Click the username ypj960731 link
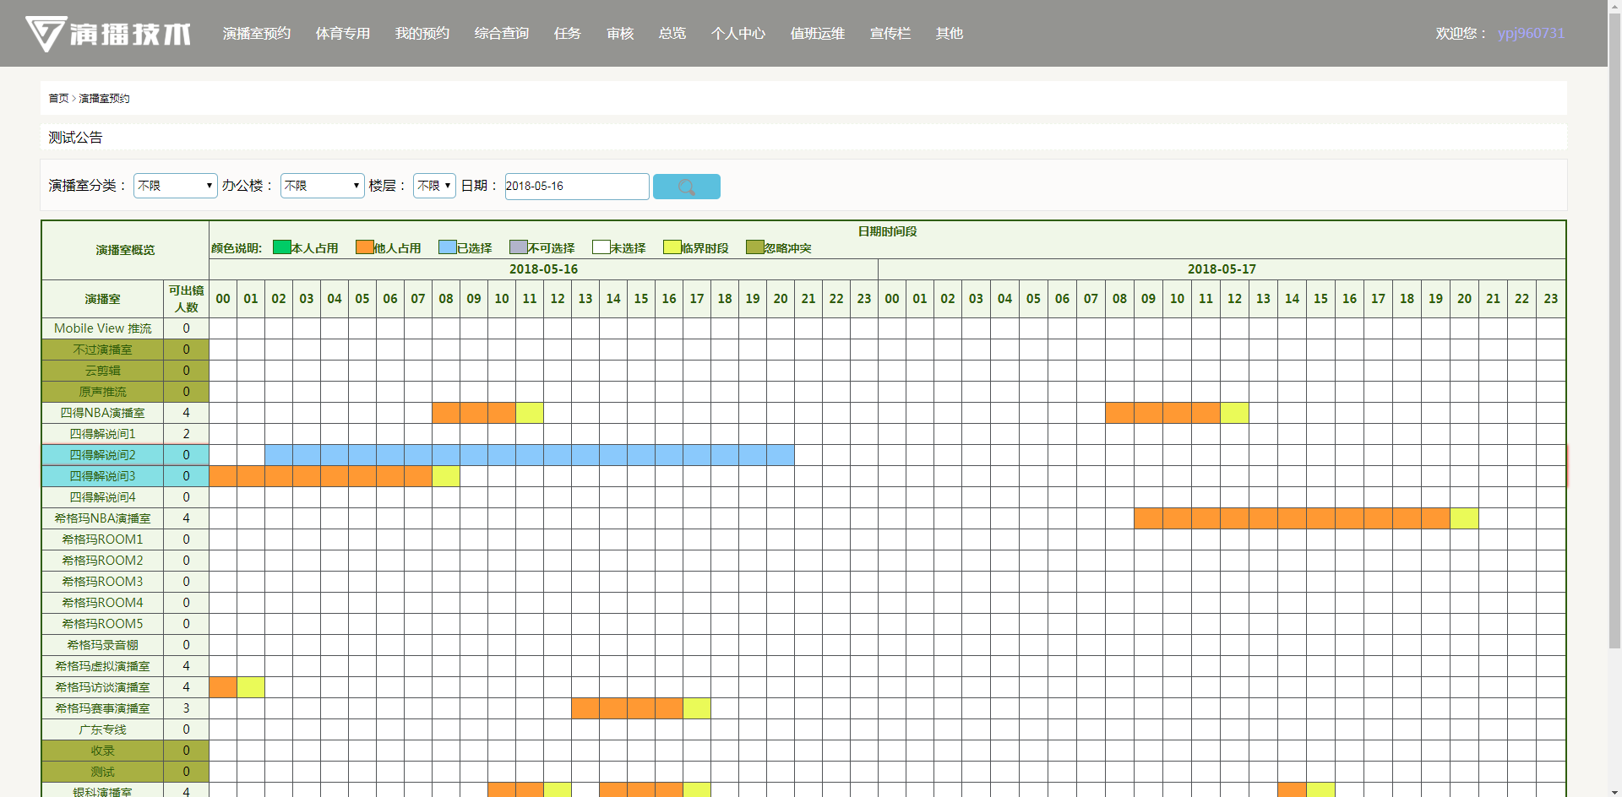The height and width of the screenshot is (797, 1622). coord(1531,34)
